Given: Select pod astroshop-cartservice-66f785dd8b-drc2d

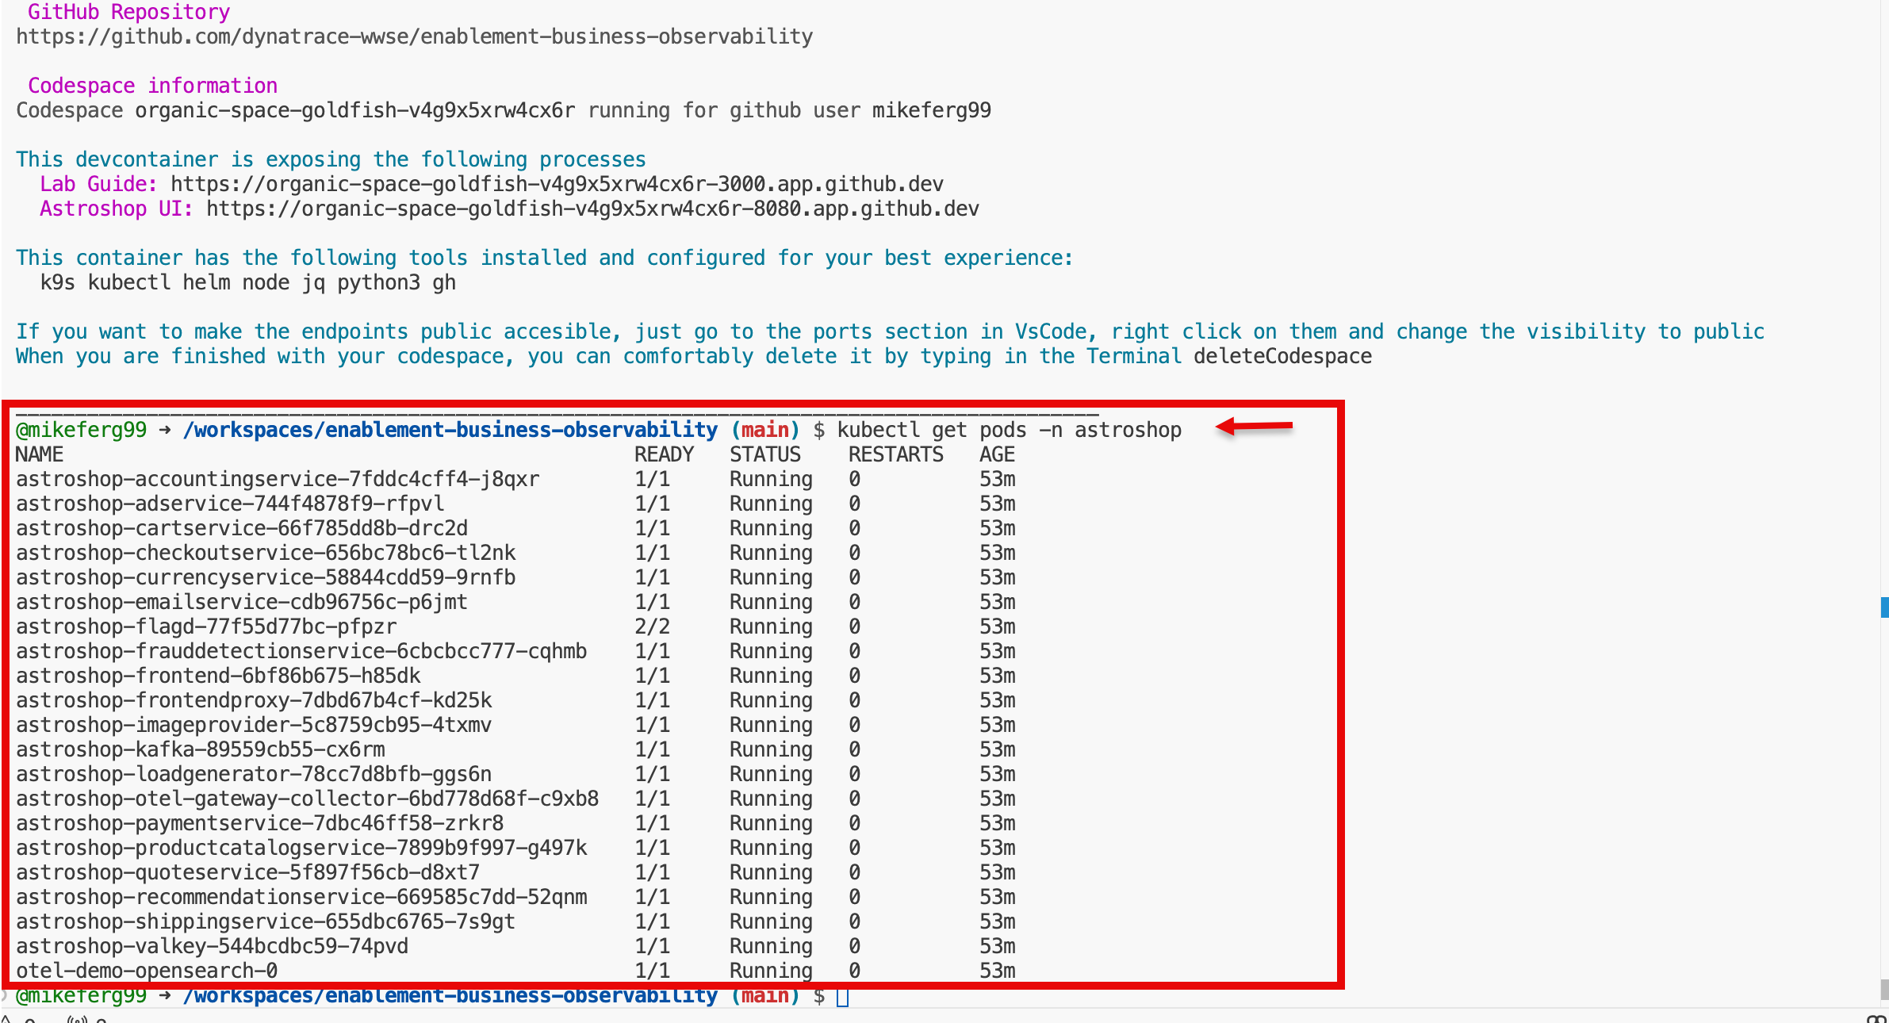Looking at the screenshot, I should click(242, 528).
